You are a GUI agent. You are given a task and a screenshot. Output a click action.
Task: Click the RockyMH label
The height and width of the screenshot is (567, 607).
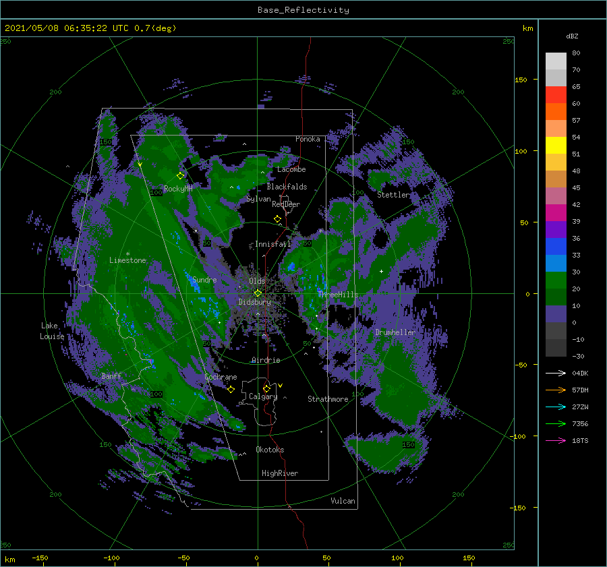(x=178, y=189)
